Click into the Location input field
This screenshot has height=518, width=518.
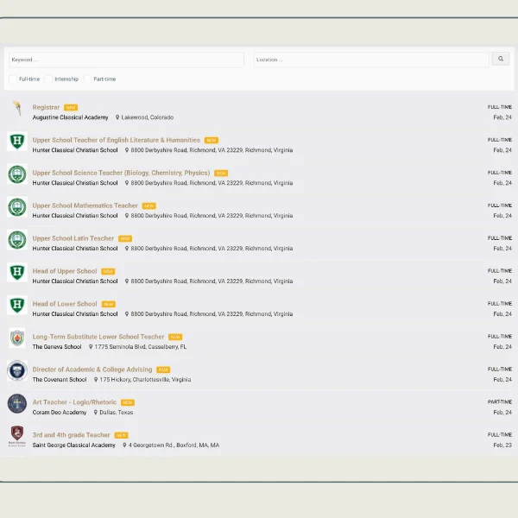pos(370,60)
